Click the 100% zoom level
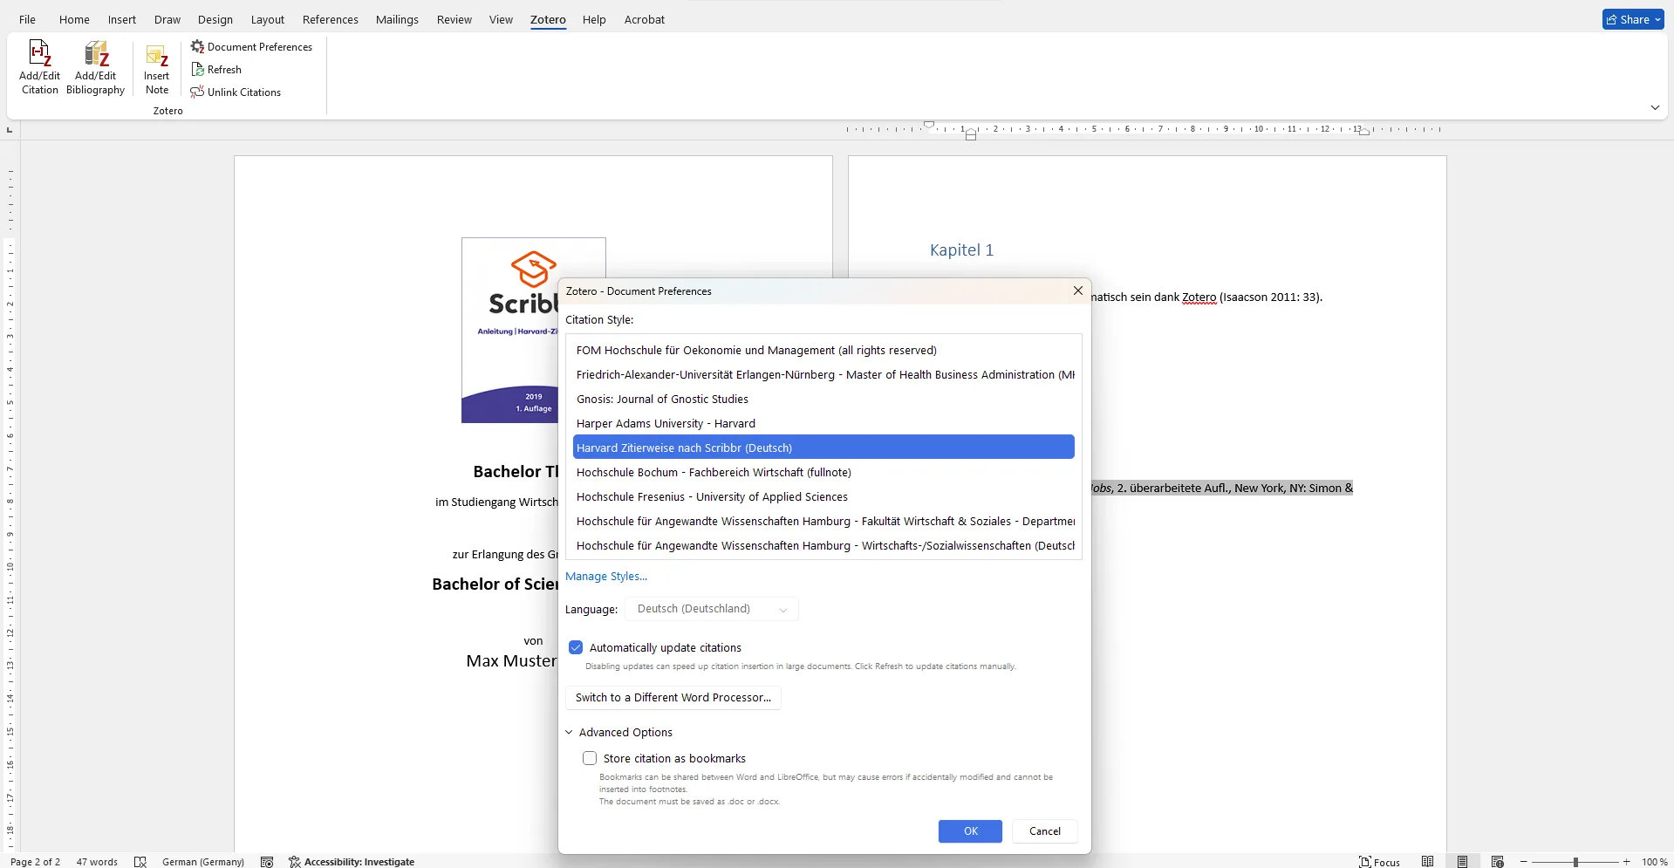The image size is (1674, 868). pos(1654,862)
